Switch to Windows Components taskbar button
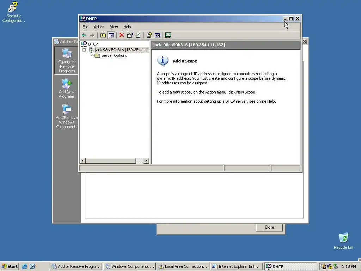Image resolution: width=361 pixels, height=271 pixels. point(130,266)
